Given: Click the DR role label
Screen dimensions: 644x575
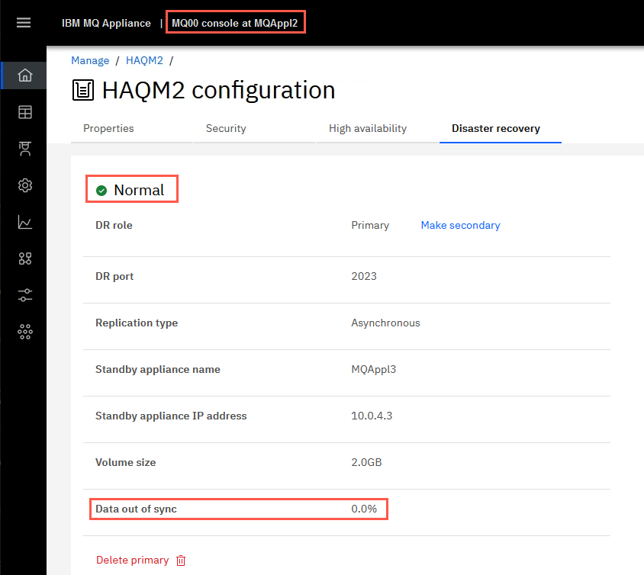Looking at the screenshot, I should (x=114, y=225).
